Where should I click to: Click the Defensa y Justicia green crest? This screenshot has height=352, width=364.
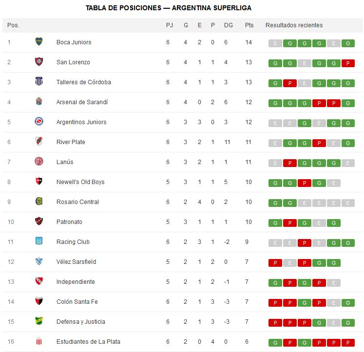coord(39,321)
